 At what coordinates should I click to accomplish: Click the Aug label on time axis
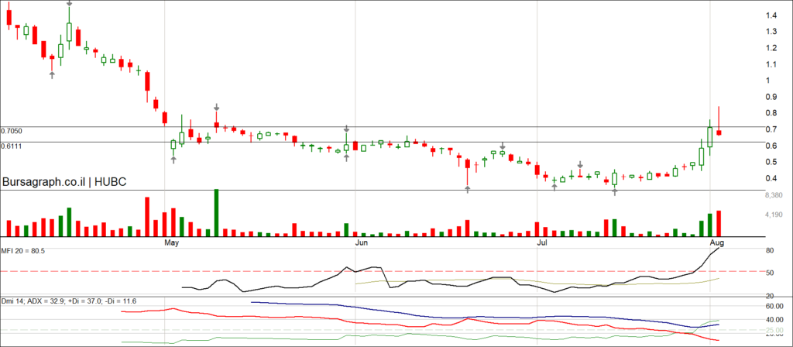click(x=718, y=243)
